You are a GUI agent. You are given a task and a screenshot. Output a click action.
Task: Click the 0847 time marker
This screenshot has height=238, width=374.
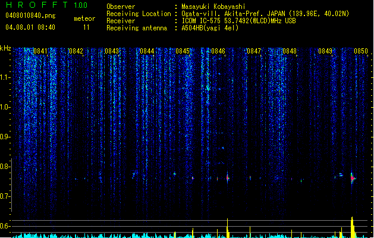coord(254,51)
